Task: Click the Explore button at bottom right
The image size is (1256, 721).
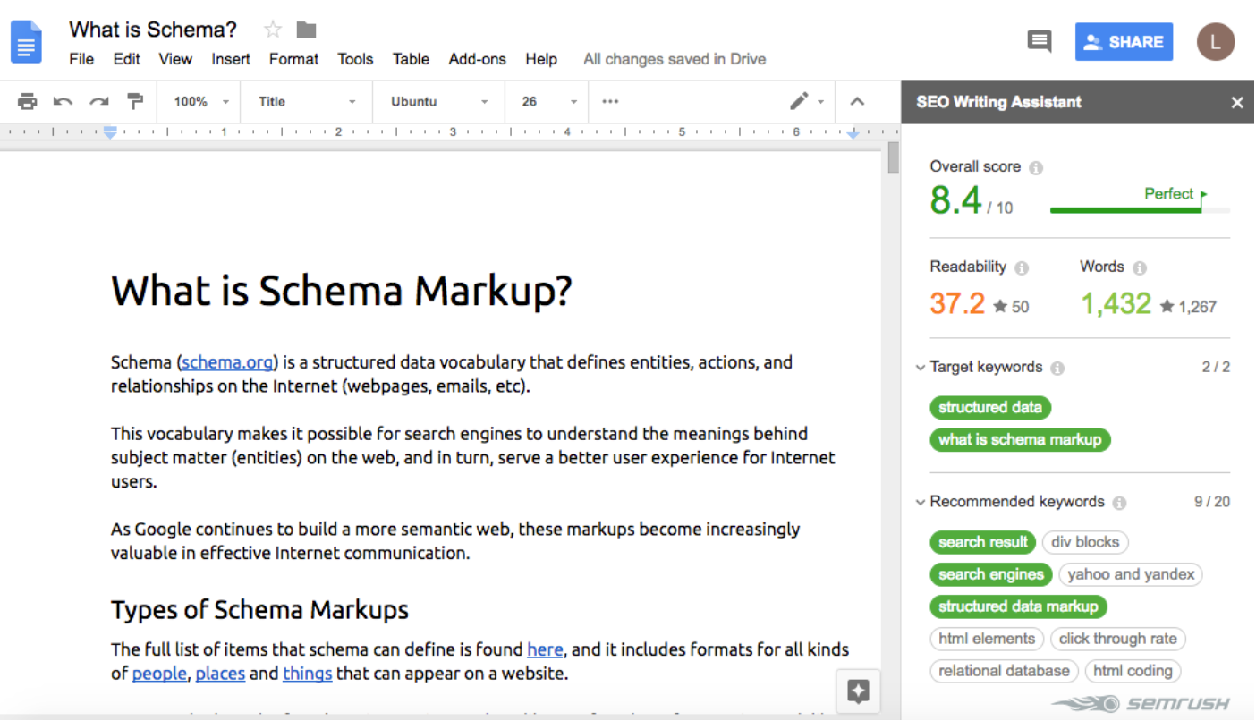Action: [858, 691]
